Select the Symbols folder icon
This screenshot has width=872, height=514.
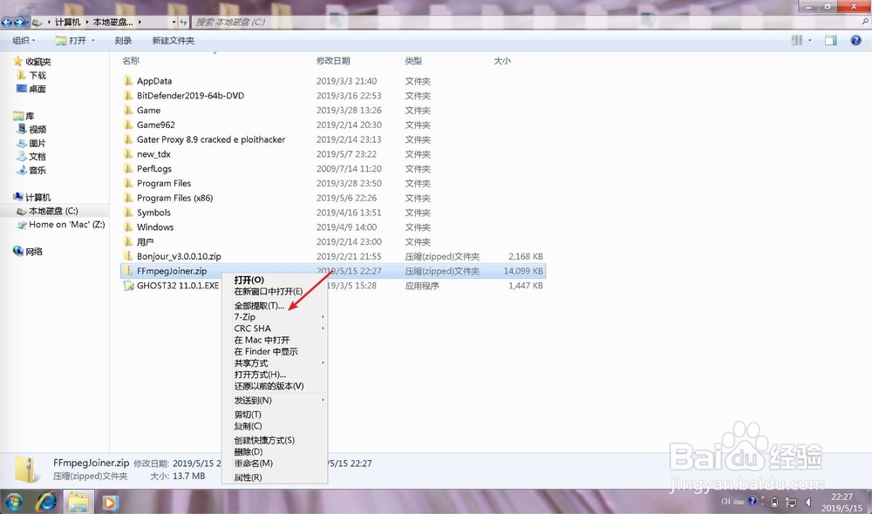pyautogui.click(x=128, y=213)
